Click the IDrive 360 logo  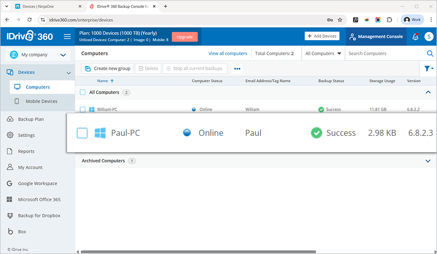point(30,36)
